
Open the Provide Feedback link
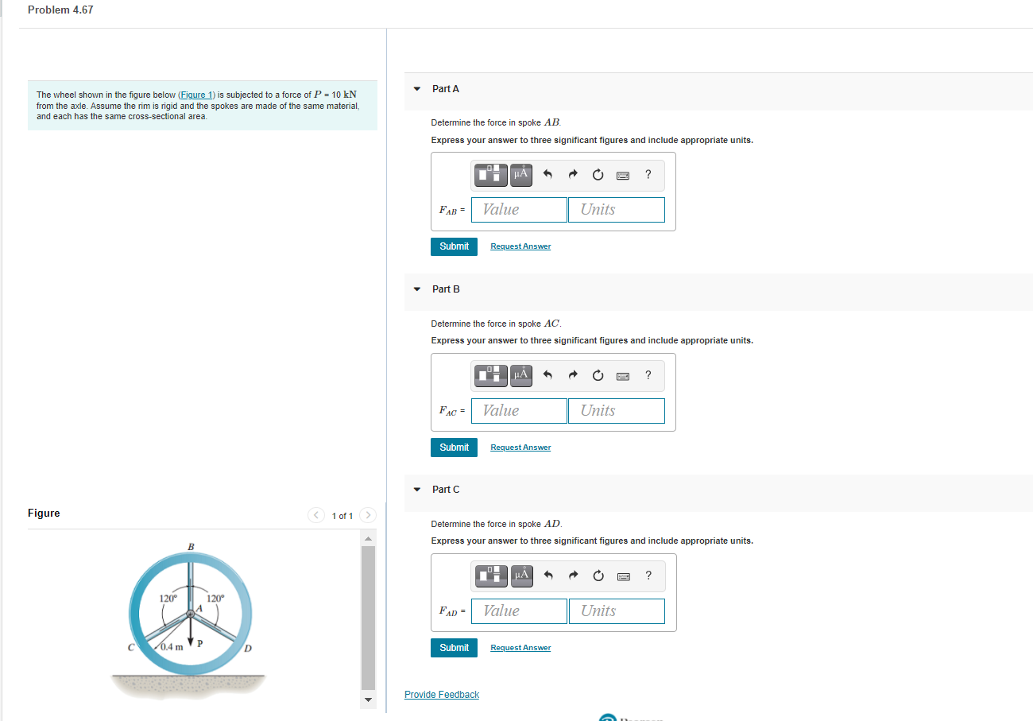pos(442,694)
